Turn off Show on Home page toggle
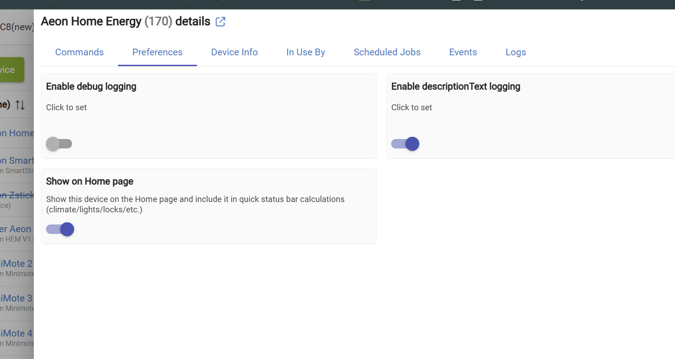 click(60, 229)
